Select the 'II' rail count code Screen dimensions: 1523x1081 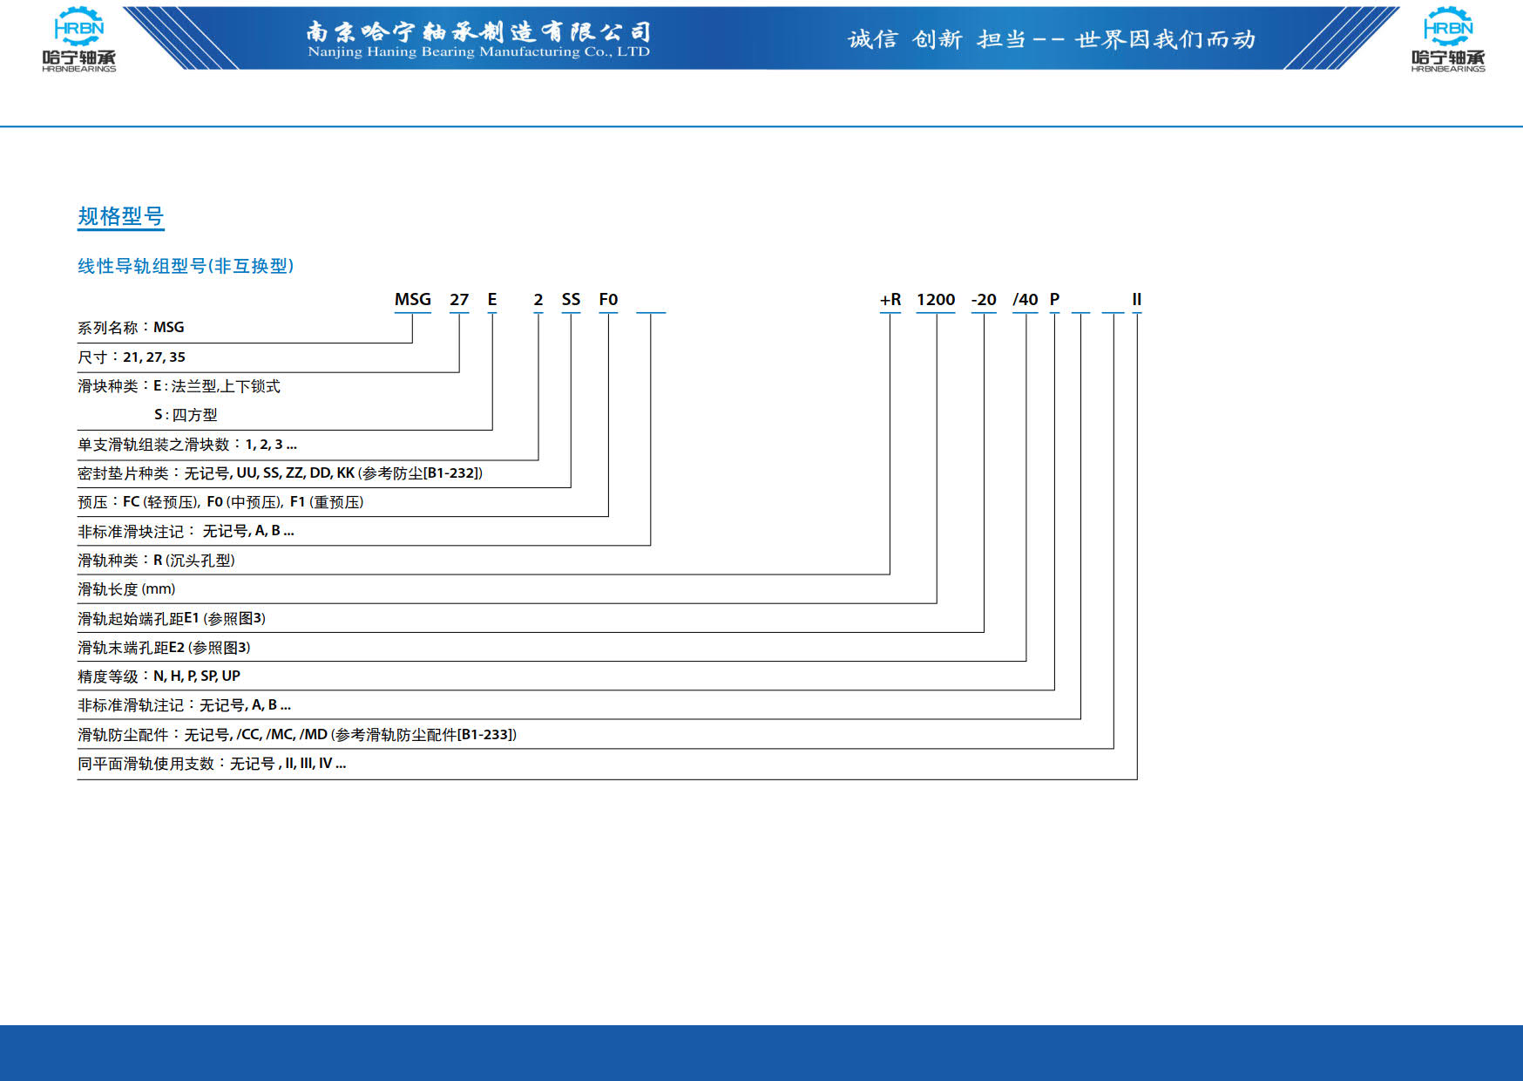tap(1137, 300)
